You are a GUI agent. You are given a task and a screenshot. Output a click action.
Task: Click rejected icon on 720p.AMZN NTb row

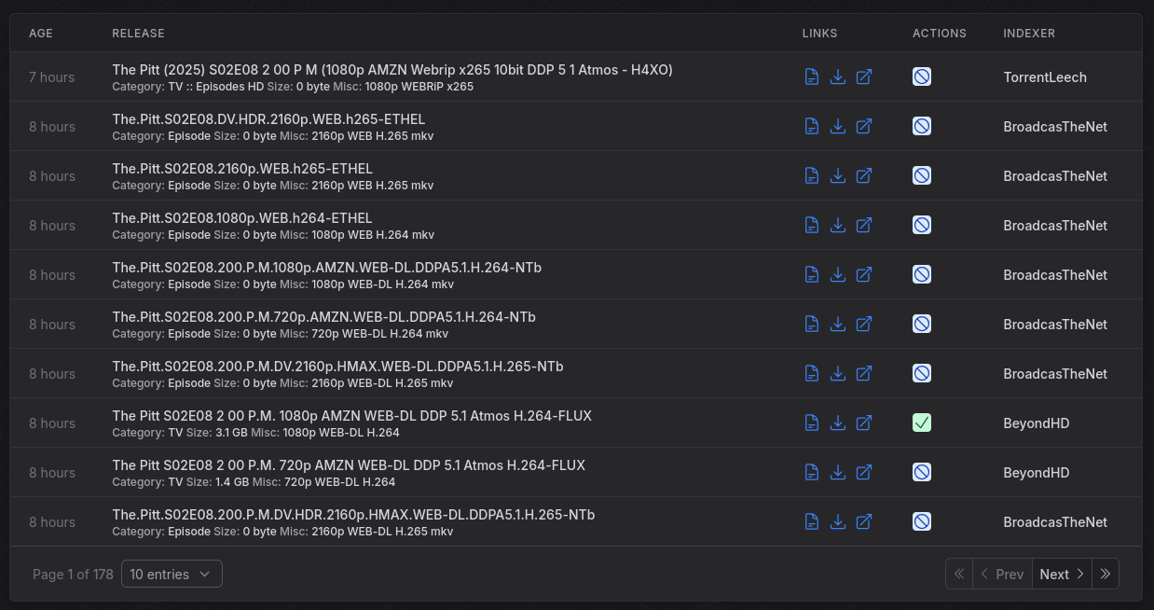(x=922, y=324)
